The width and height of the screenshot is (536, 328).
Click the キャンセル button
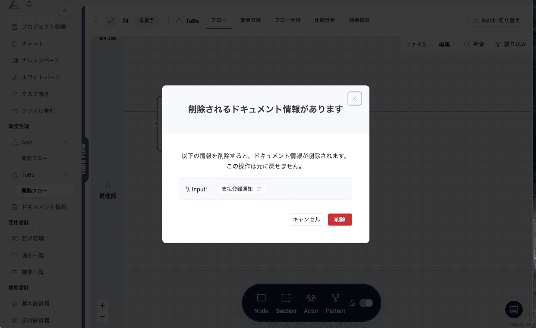306,219
